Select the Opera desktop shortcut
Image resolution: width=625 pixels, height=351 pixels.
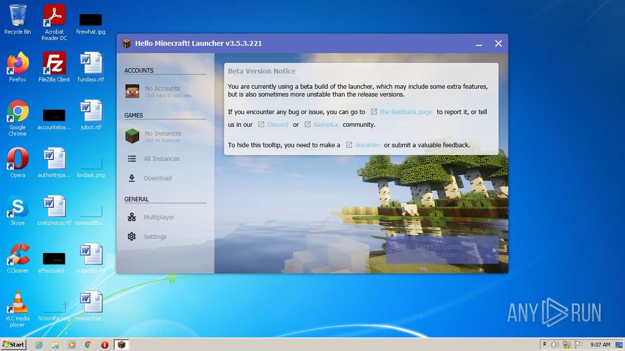(x=18, y=163)
